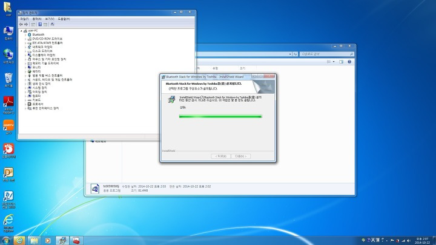
Task: Expand the Bluetooth device category
Action: 25,34
